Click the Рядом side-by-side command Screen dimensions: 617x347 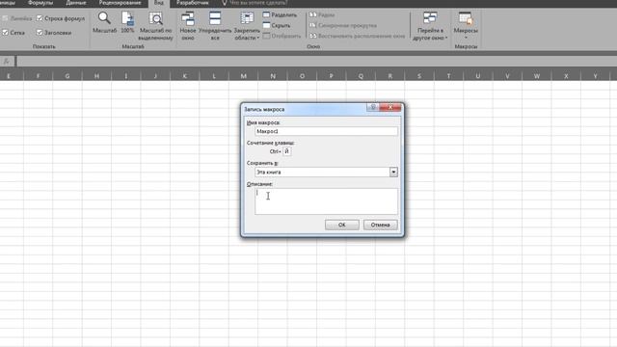322,14
